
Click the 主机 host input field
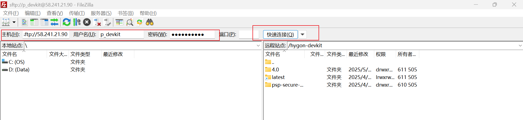point(46,34)
